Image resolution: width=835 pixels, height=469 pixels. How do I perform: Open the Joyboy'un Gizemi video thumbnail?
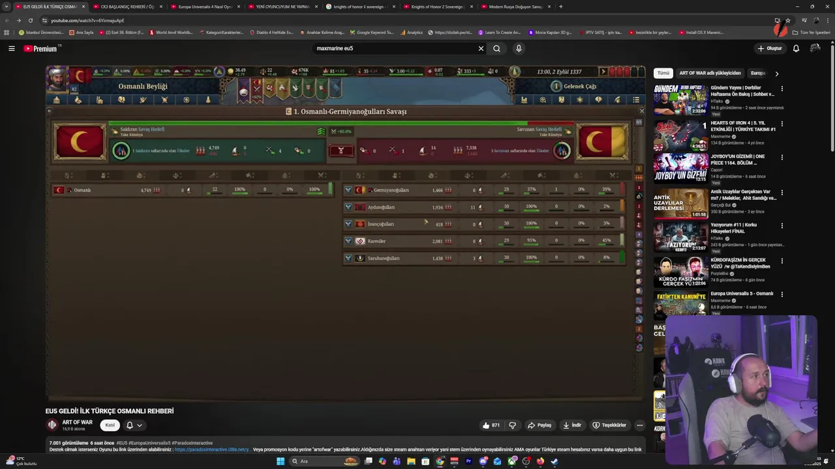pyautogui.click(x=680, y=168)
